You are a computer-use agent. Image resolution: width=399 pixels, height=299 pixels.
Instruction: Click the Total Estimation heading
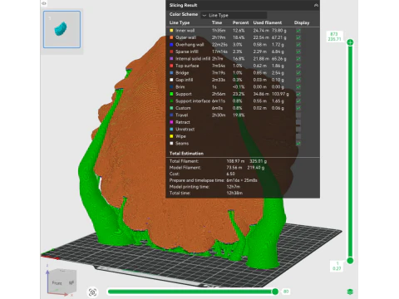tap(186, 154)
